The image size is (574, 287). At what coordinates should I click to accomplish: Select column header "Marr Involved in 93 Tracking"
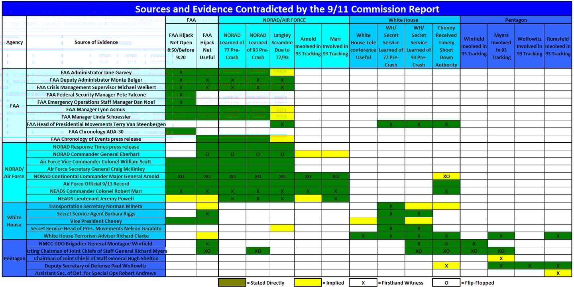point(336,46)
